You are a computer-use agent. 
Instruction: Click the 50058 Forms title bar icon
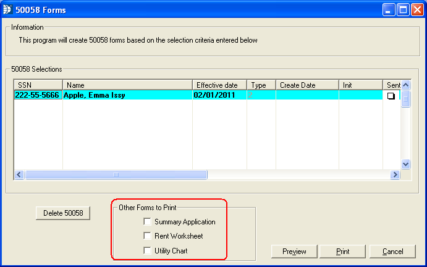pyautogui.click(x=7, y=10)
